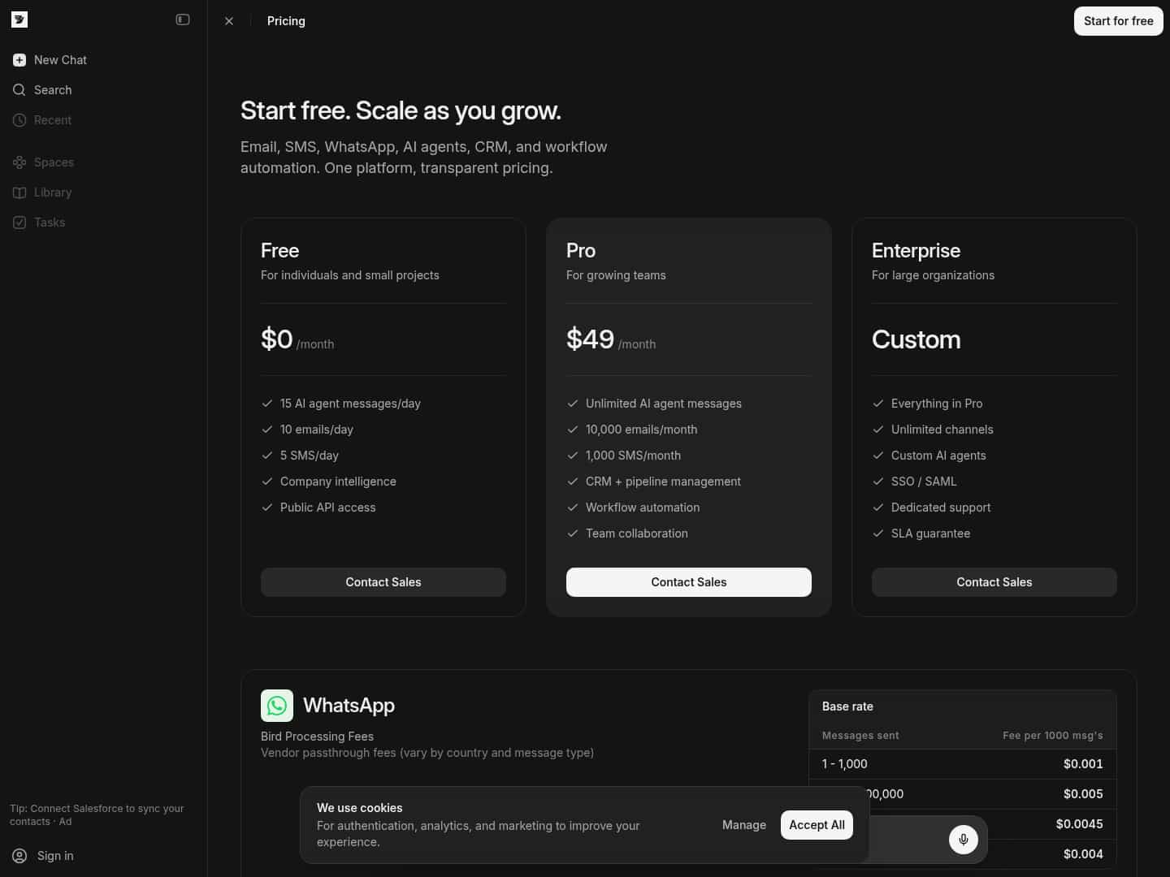The image size is (1170, 877).
Task: Click the Bird logo icon
Action: click(19, 19)
